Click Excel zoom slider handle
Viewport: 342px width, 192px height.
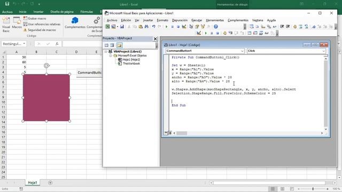(x=313, y=189)
